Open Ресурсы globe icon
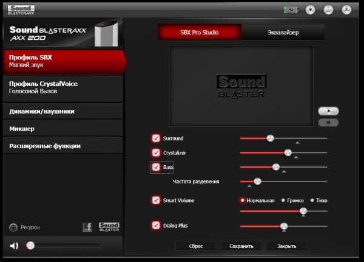This screenshot has width=364, height=262. 13,228
